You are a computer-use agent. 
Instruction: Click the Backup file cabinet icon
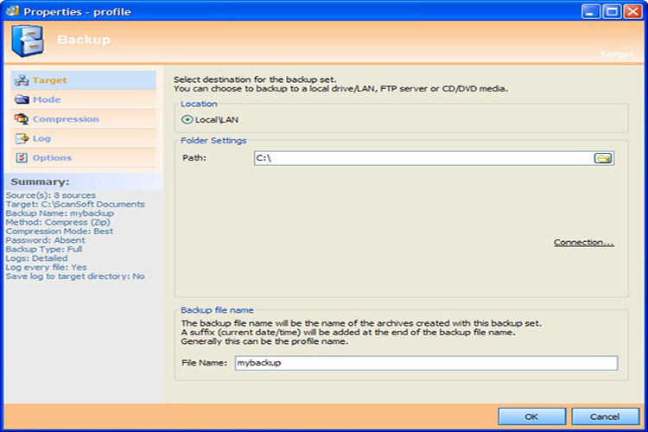[28, 41]
